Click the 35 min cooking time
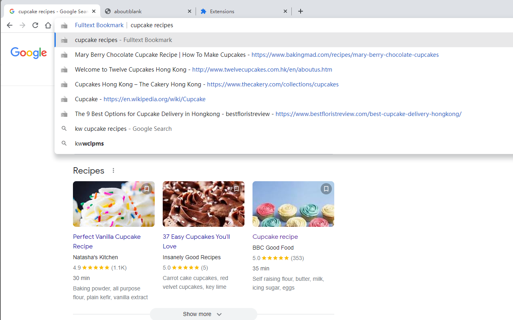Image resolution: width=513 pixels, height=320 pixels. (x=261, y=268)
